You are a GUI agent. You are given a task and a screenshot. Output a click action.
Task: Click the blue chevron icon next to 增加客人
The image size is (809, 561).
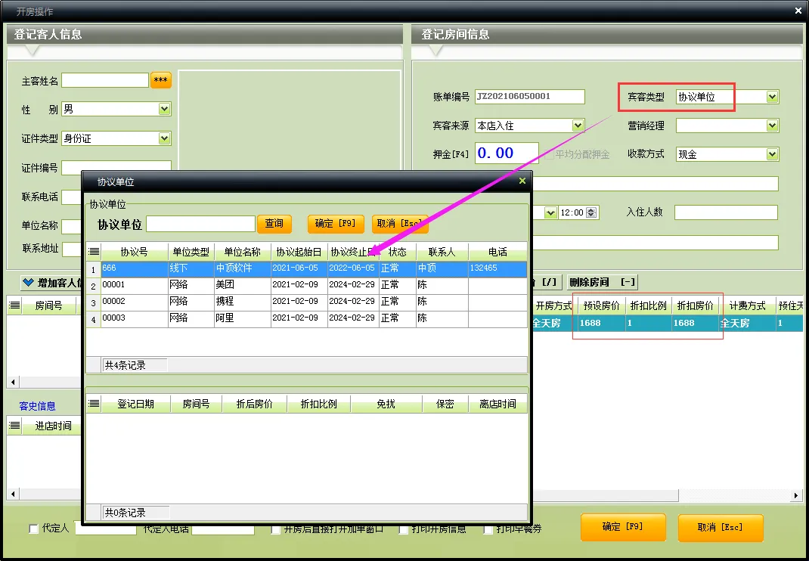[x=29, y=282]
